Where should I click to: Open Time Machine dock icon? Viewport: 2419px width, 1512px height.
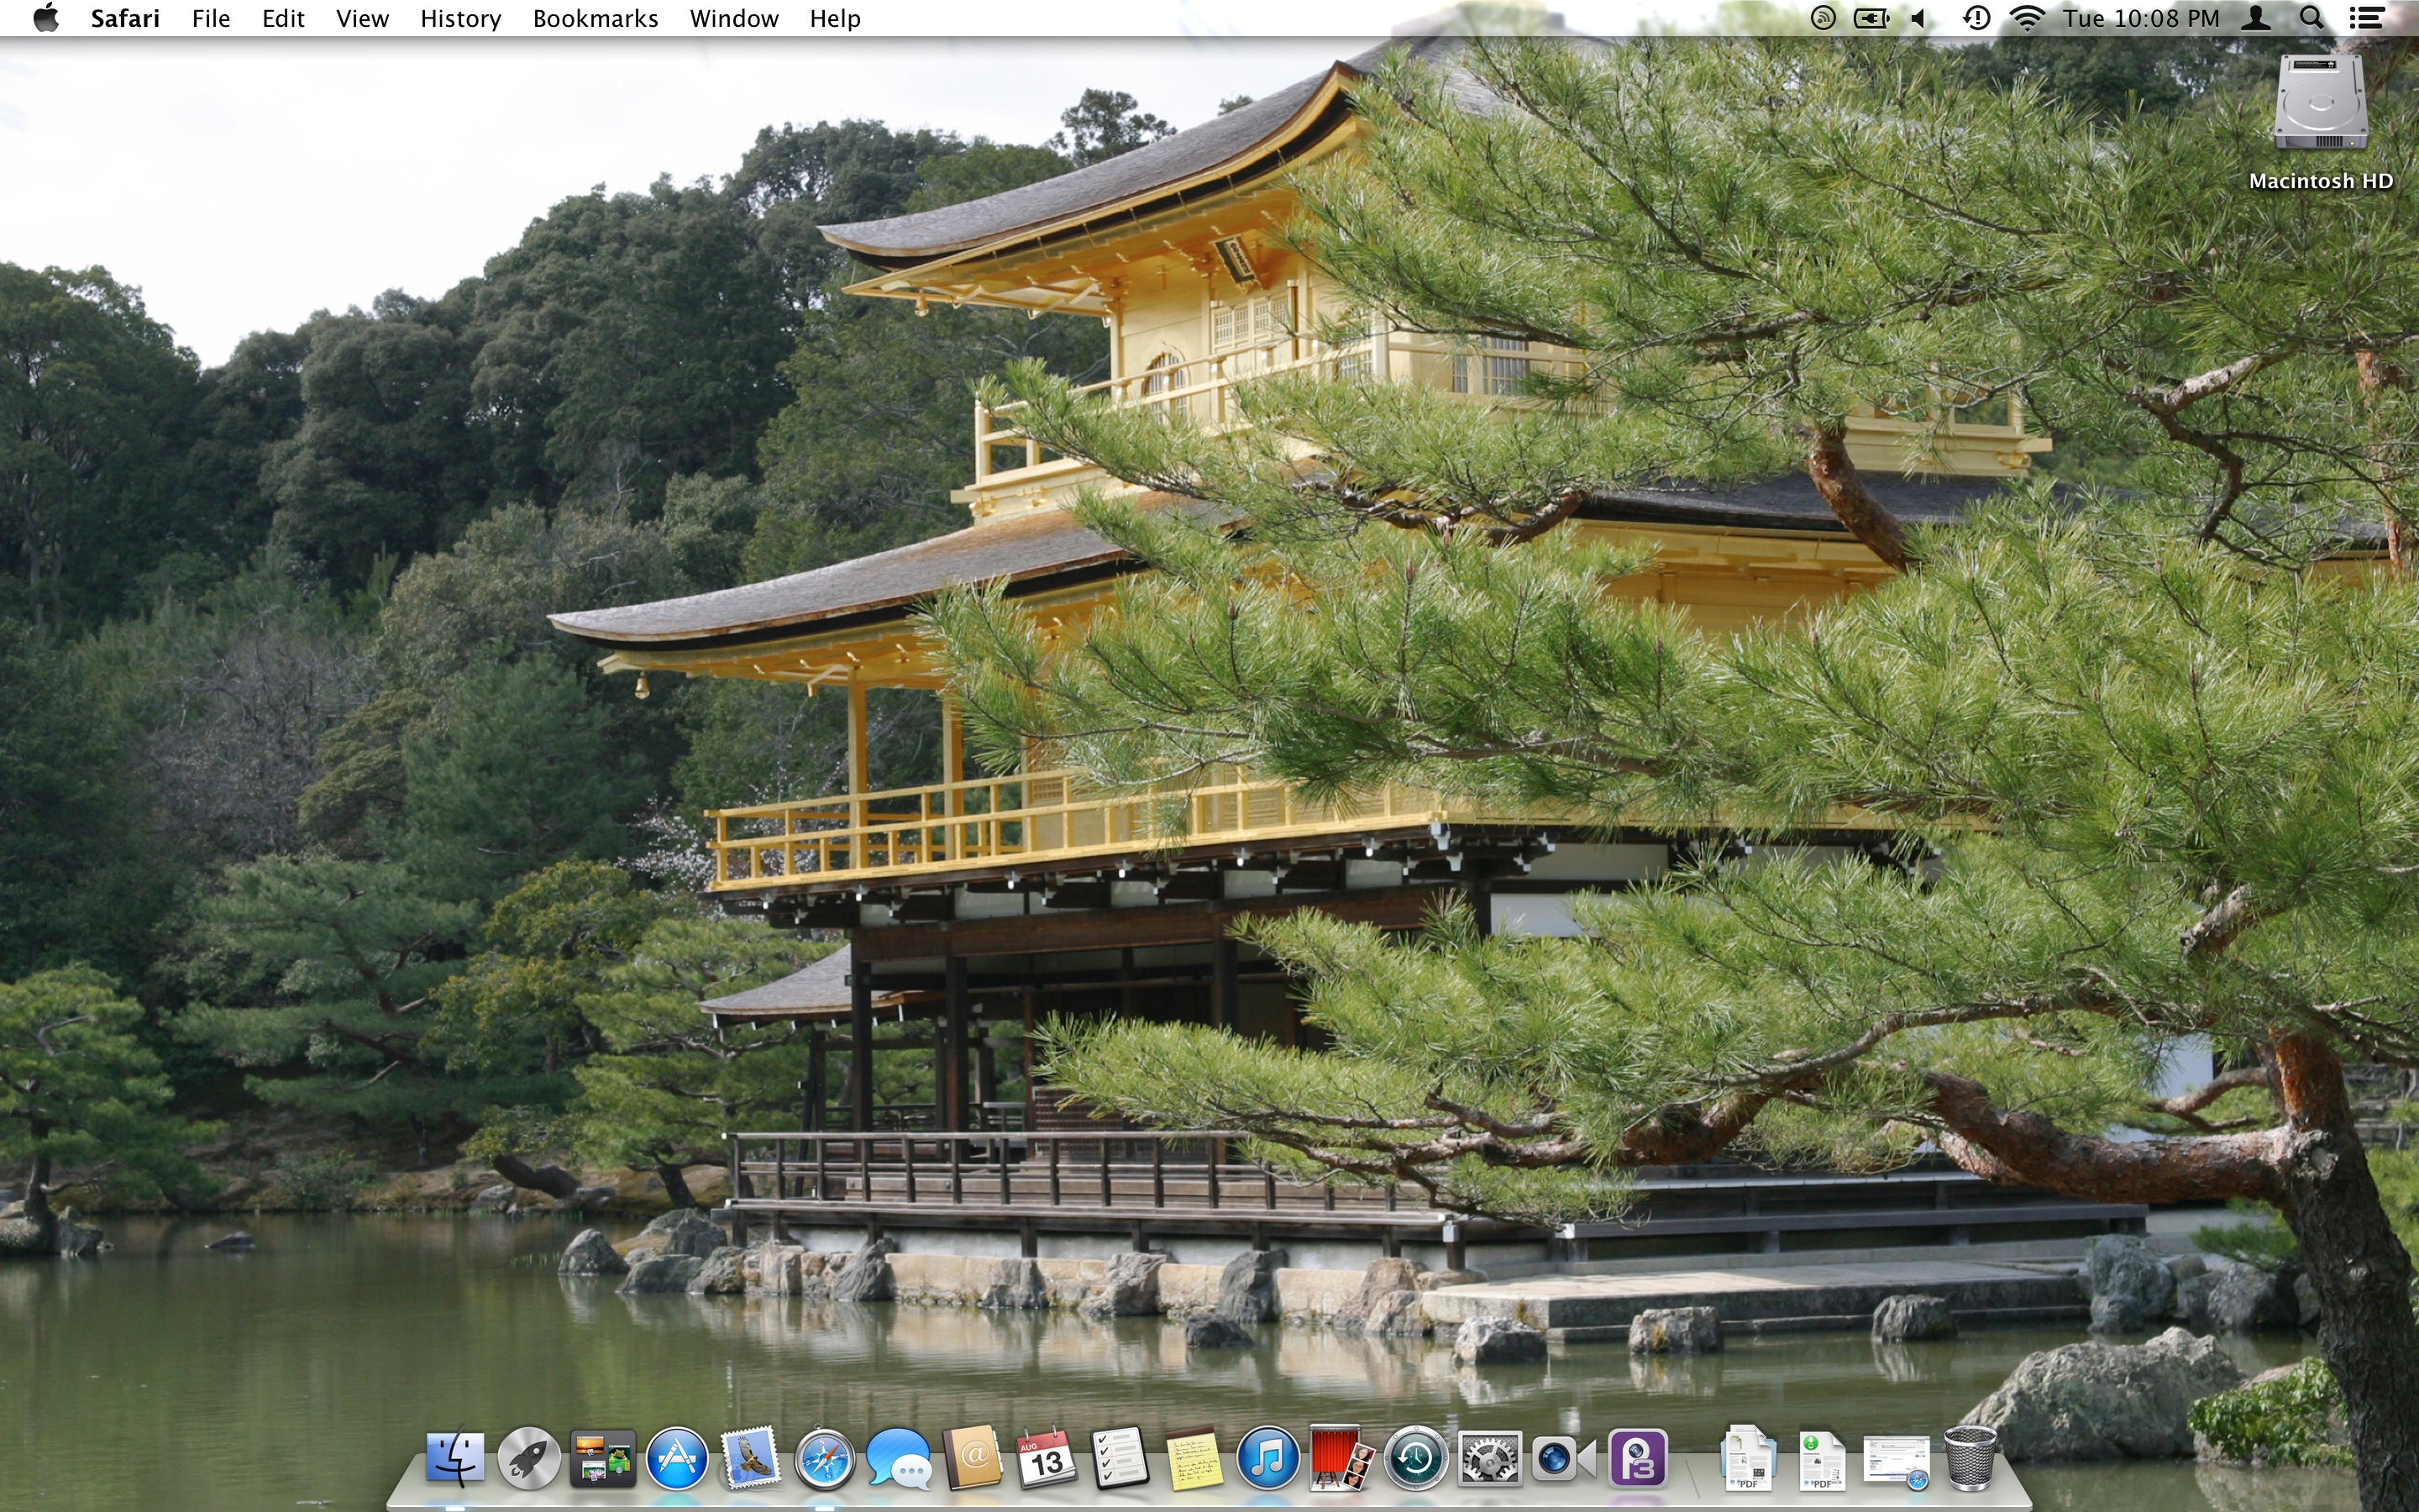1415,1459
